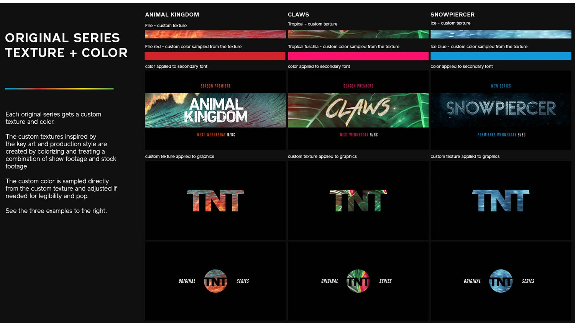Viewport: 575px width, 323px height.
Task: Click 'PREMIERES WEDNESDAY 9/8C' under Snowpiercer banner
Action: point(501,135)
